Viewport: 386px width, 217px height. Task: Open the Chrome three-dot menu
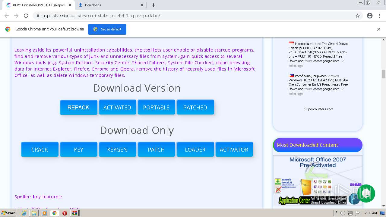click(379, 16)
